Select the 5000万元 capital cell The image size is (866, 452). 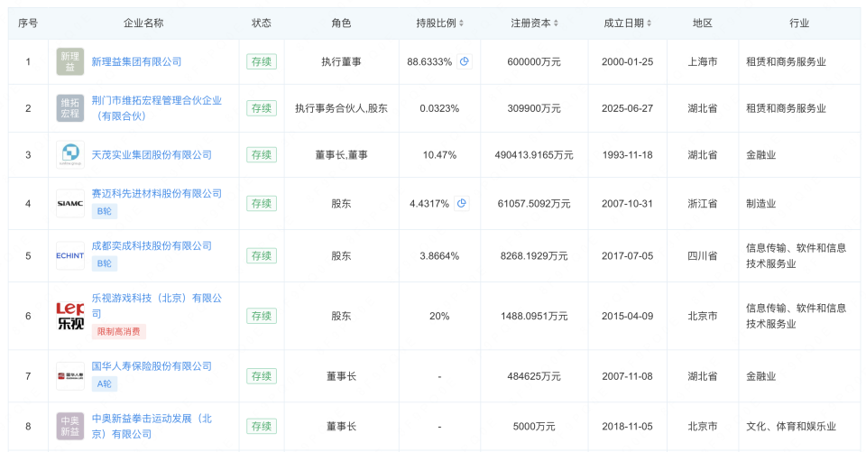534,426
